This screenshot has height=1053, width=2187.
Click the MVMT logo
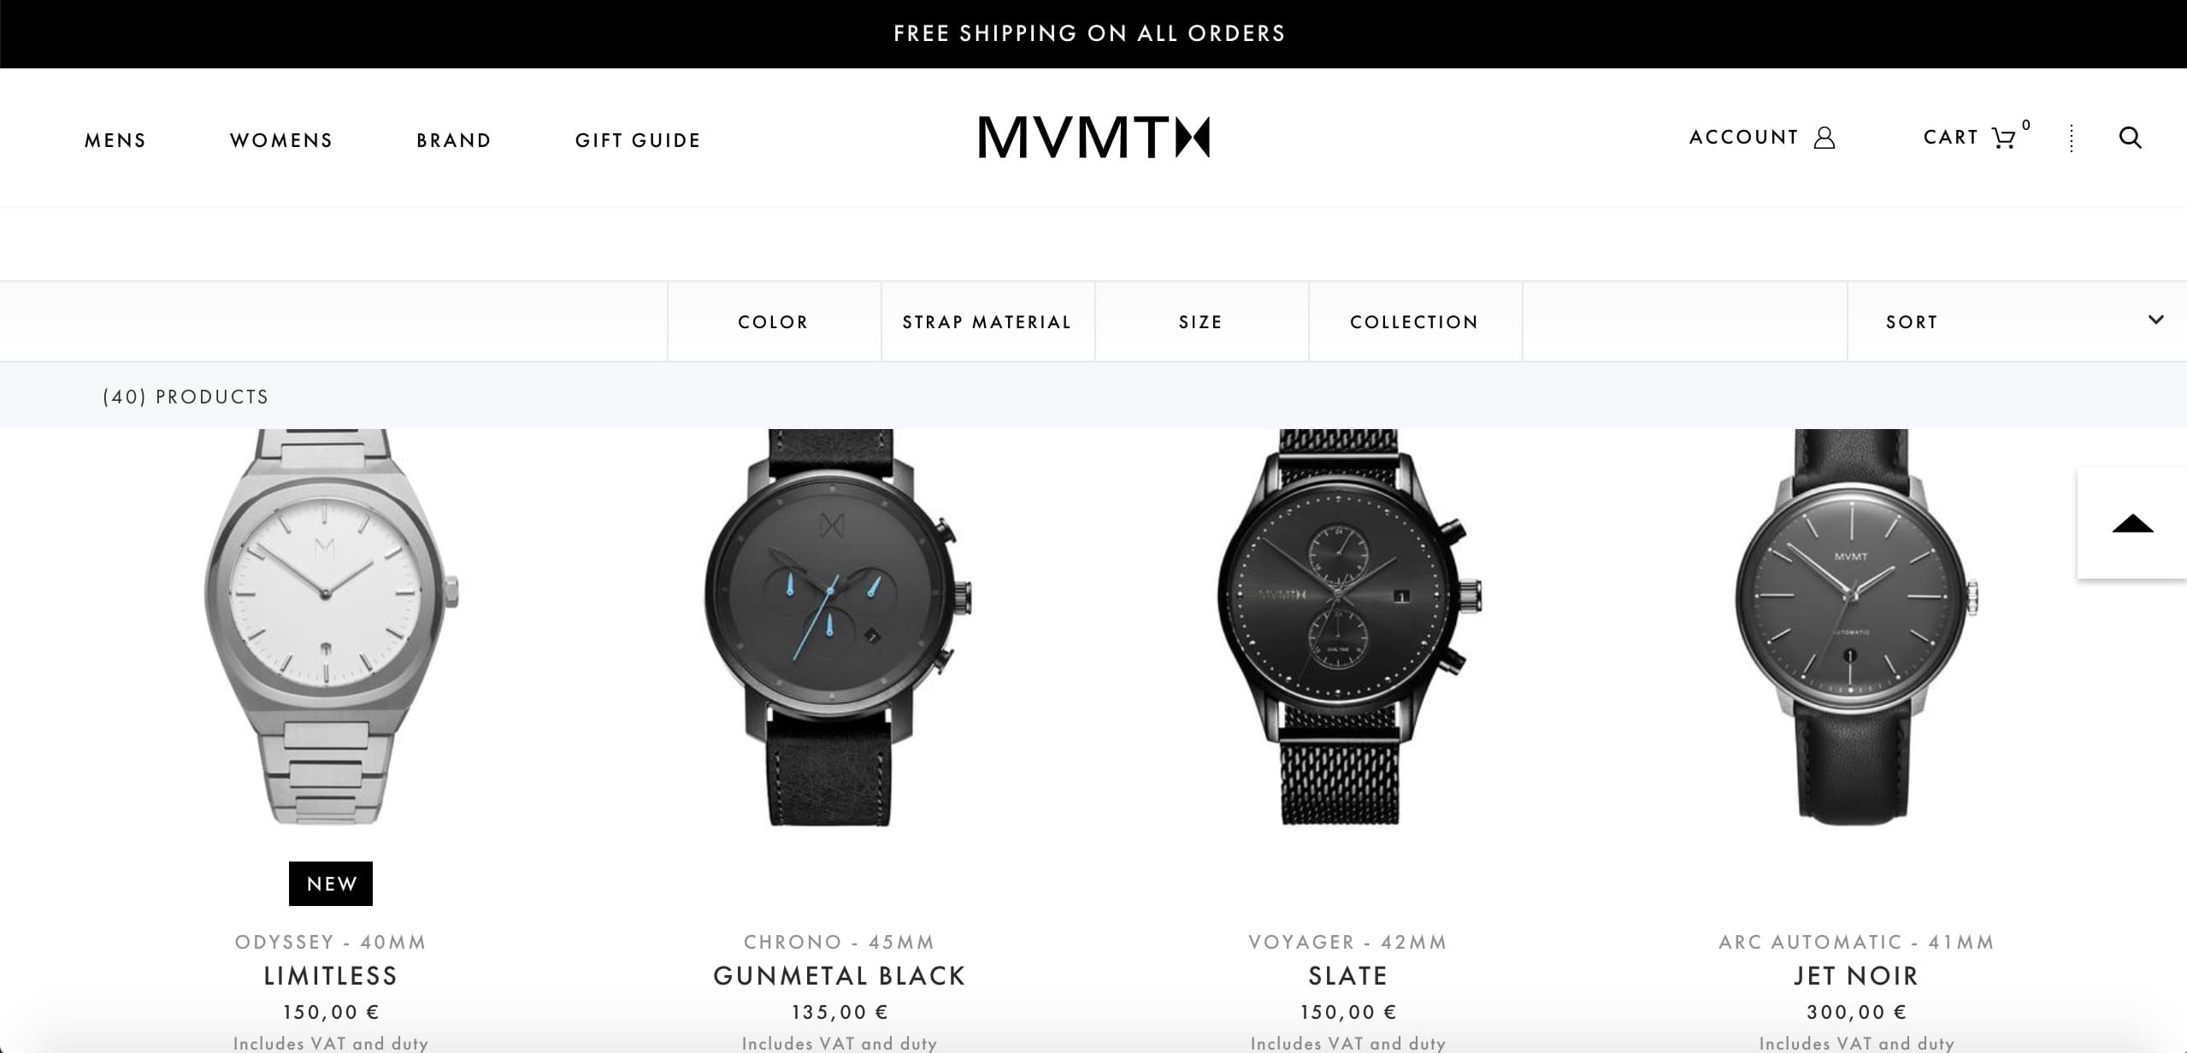pos(1093,138)
